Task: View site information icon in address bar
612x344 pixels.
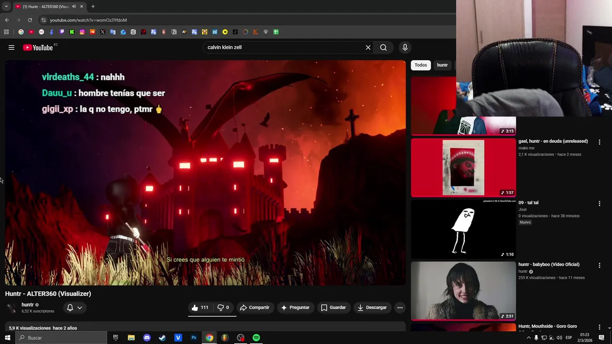Action: tap(44, 20)
